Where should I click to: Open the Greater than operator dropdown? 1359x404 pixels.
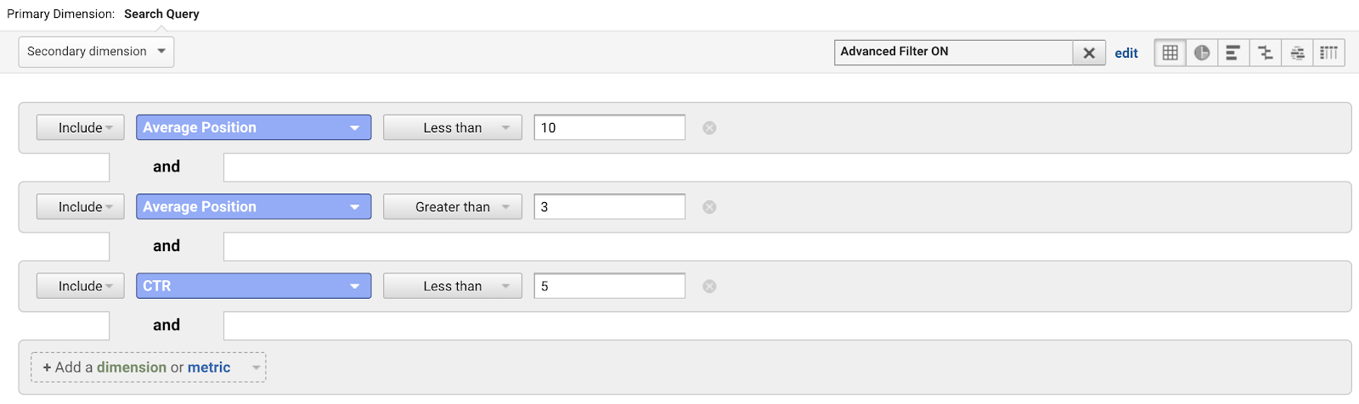(x=452, y=207)
